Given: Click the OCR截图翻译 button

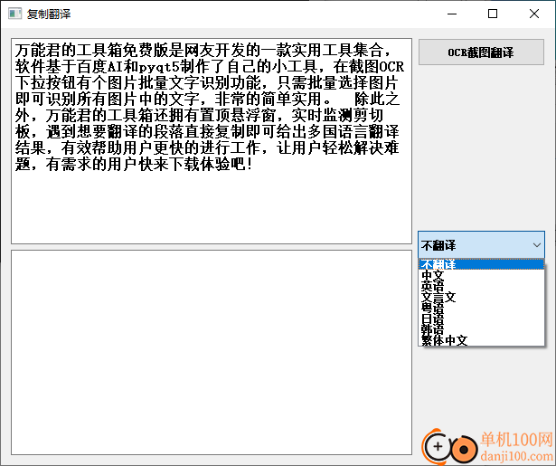Looking at the screenshot, I should click(x=481, y=52).
